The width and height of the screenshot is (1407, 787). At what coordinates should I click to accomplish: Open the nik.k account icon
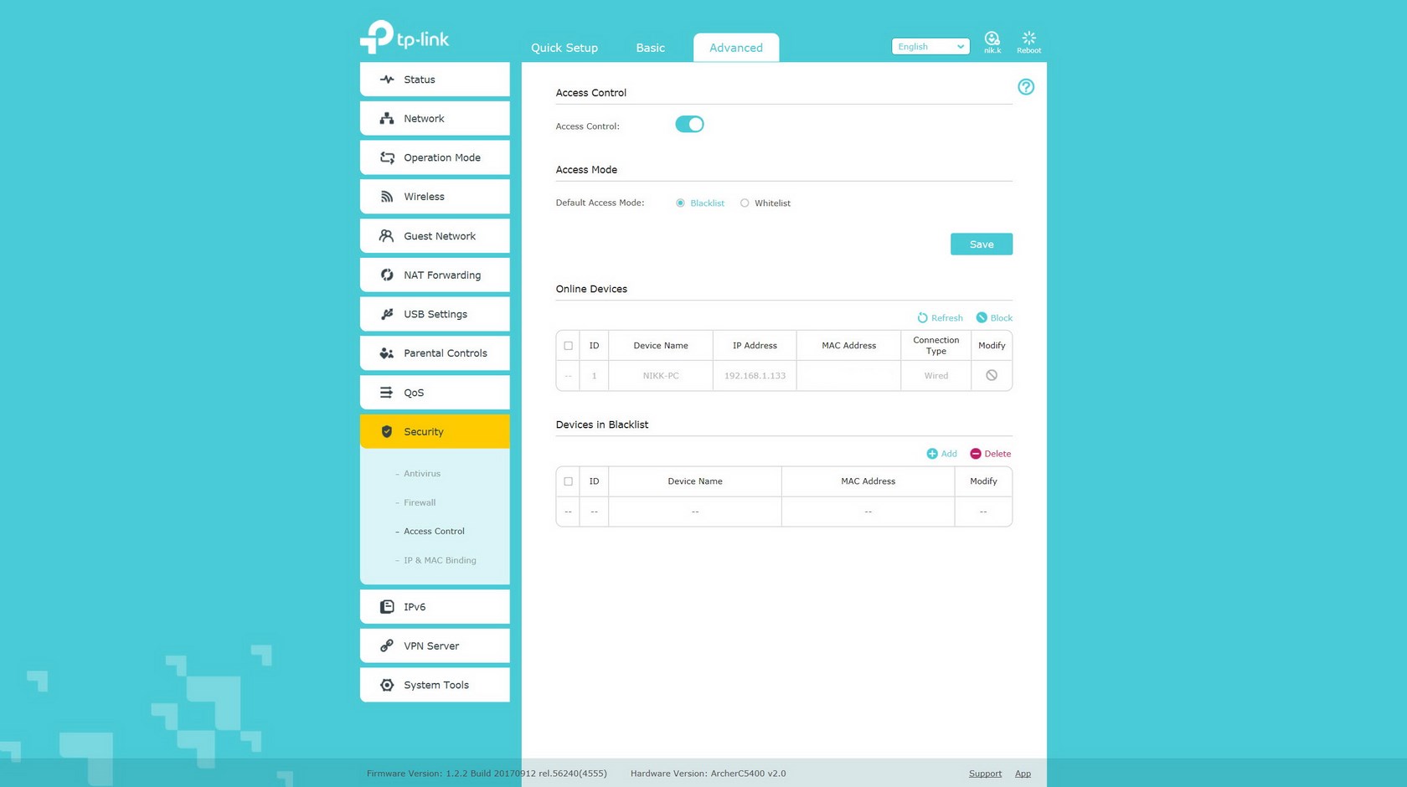pos(992,42)
